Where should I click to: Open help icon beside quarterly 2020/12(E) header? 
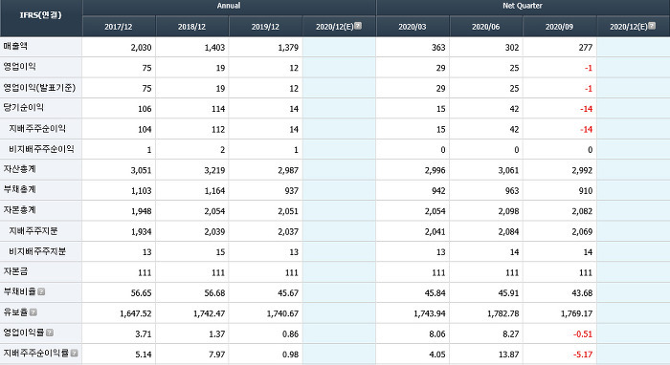coord(652,26)
